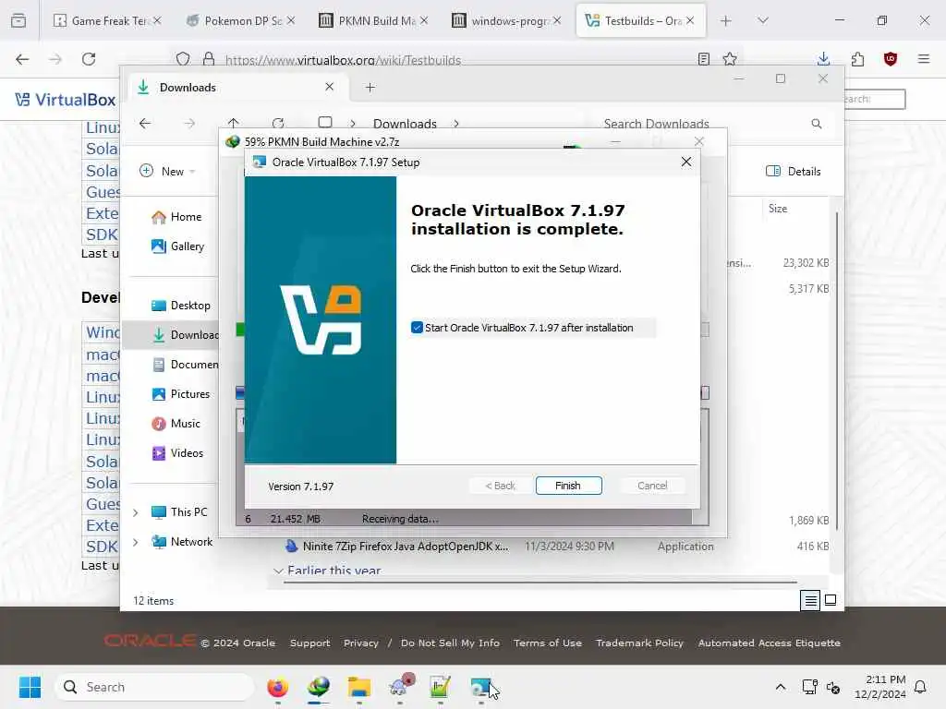The image size is (946, 709).
Task: Open Internet Download Manager taskbar icon
Action: (x=319, y=687)
